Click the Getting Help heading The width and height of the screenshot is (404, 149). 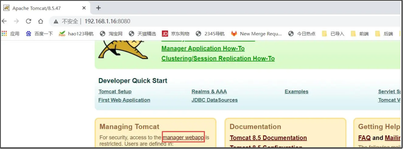point(379,127)
